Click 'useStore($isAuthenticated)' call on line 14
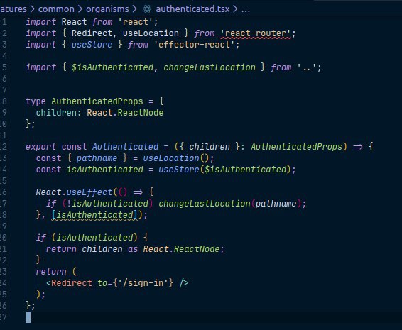The width and height of the screenshot is (402, 330). (224, 170)
